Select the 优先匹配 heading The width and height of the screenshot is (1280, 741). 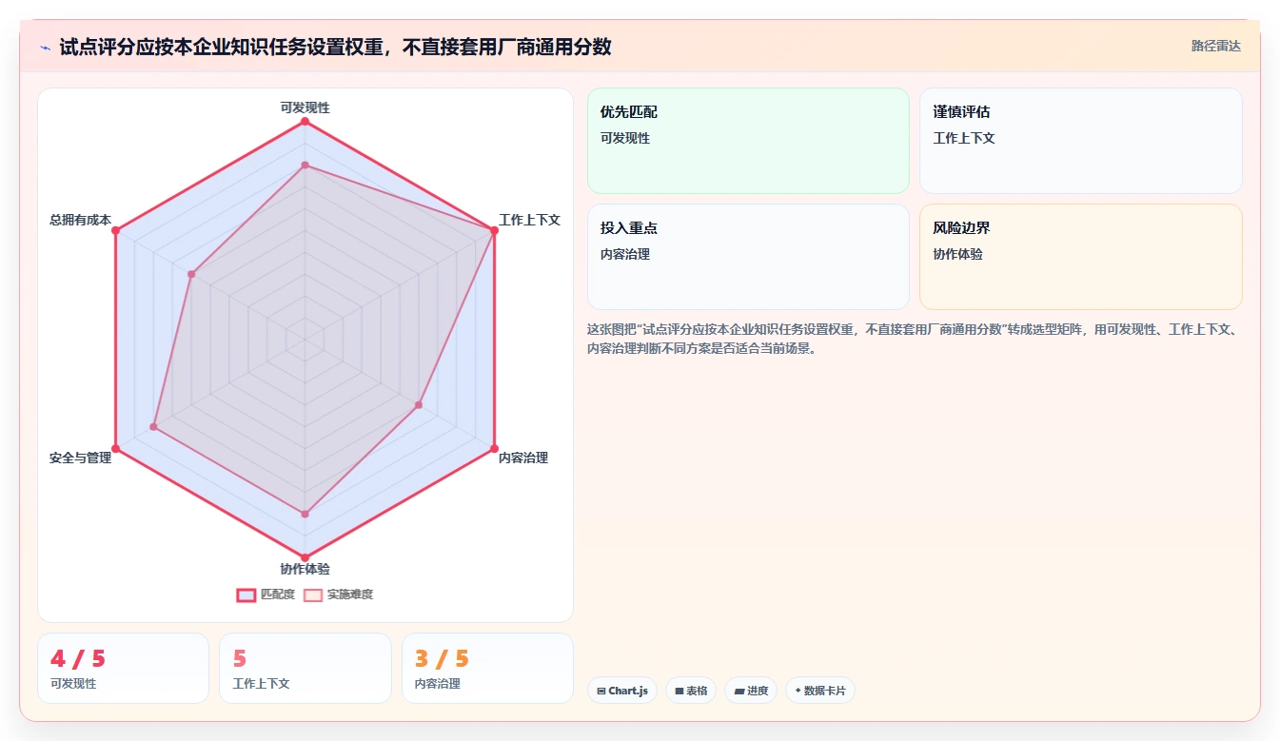[x=628, y=112]
